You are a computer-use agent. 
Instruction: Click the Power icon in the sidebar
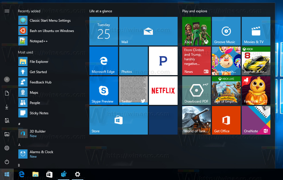tap(7, 162)
